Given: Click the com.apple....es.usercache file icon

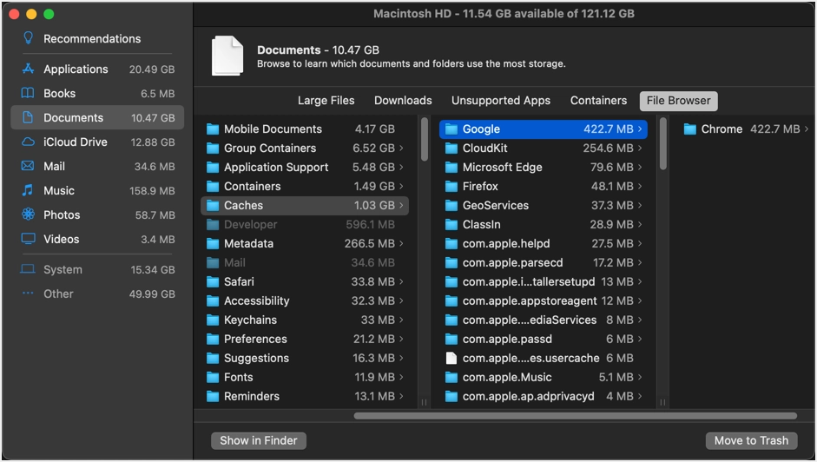Looking at the screenshot, I should point(451,359).
